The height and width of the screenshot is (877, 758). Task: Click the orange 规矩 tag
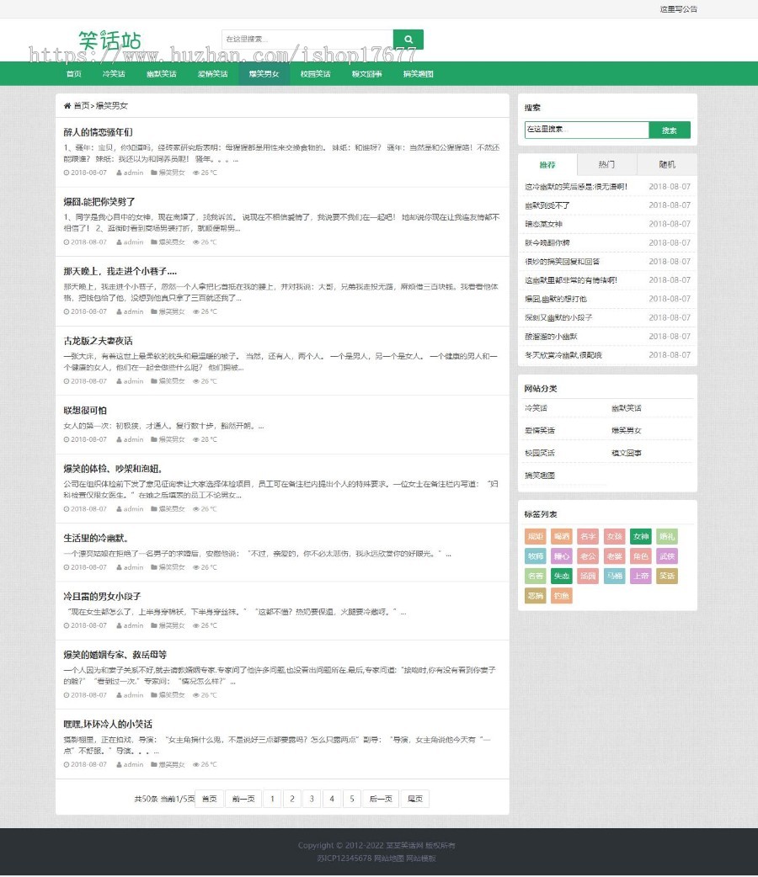[535, 536]
